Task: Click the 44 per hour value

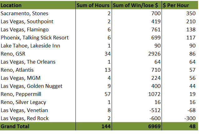Action: pos(192,86)
